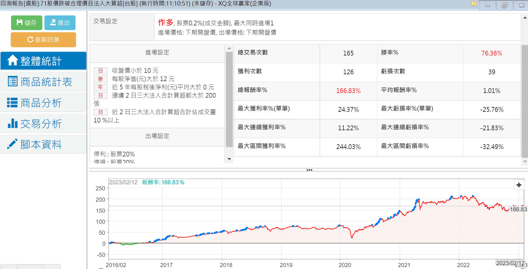Click the document list icon for 商品統計表
This screenshot has height=269, width=528.
(12, 81)
